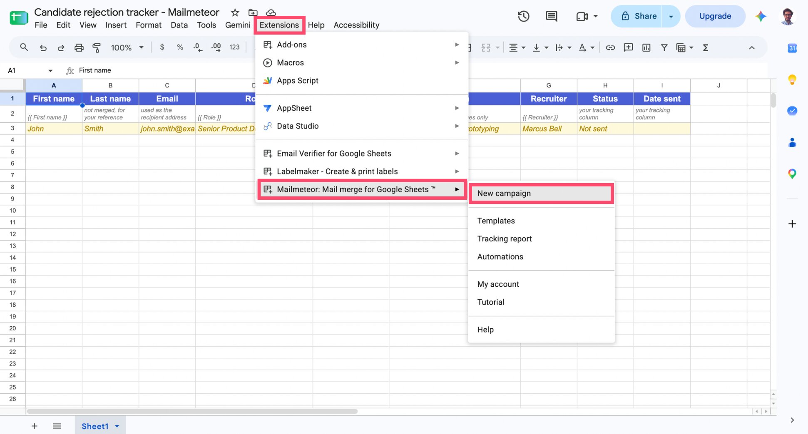Click the Google Sheets home logo

19,18
